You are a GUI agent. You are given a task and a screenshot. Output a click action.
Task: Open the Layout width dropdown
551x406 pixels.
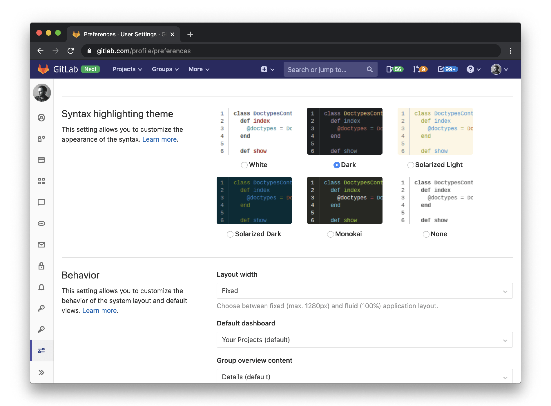point(364,291)
